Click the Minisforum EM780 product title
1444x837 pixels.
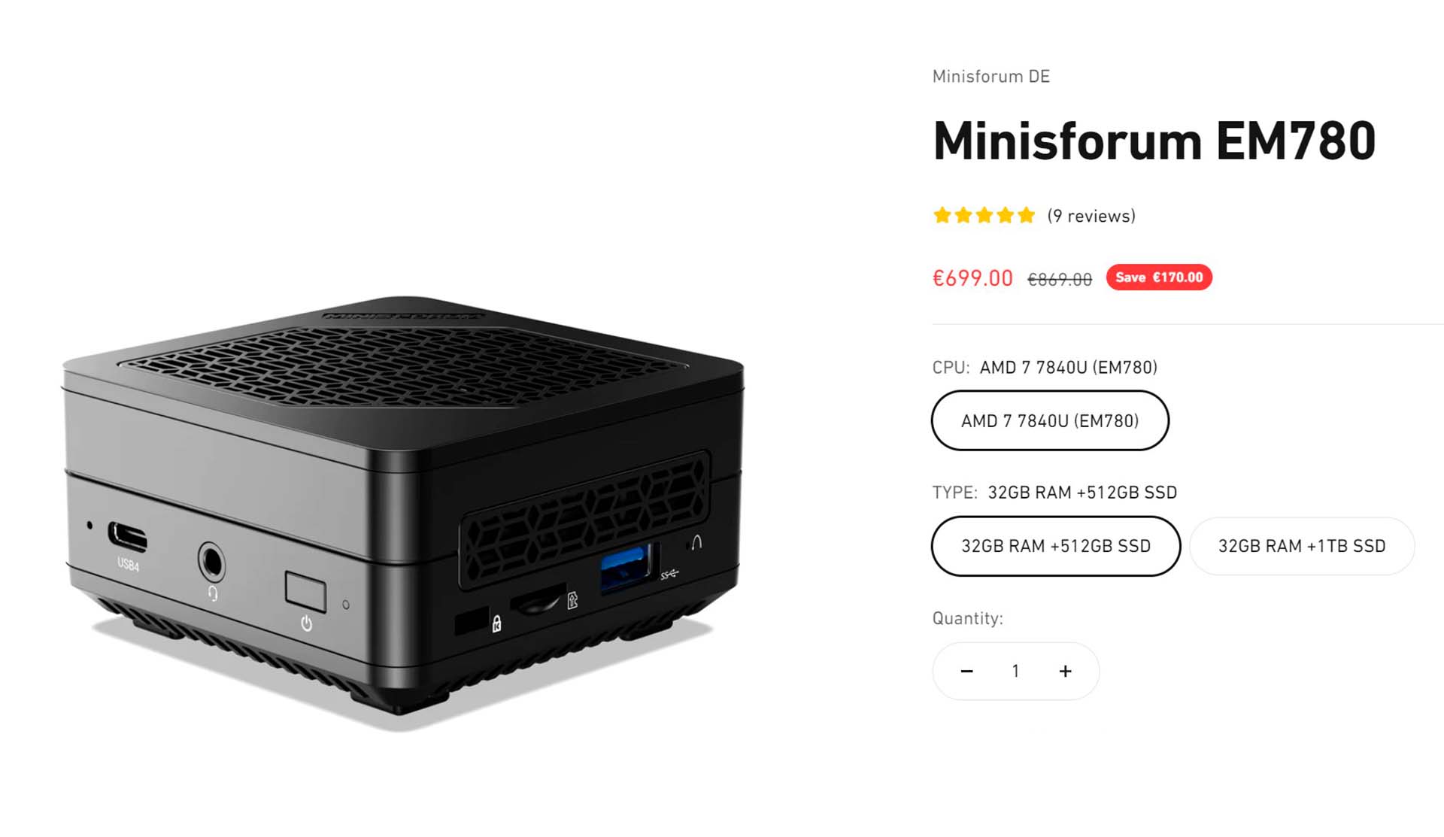tap(1154, 141)
